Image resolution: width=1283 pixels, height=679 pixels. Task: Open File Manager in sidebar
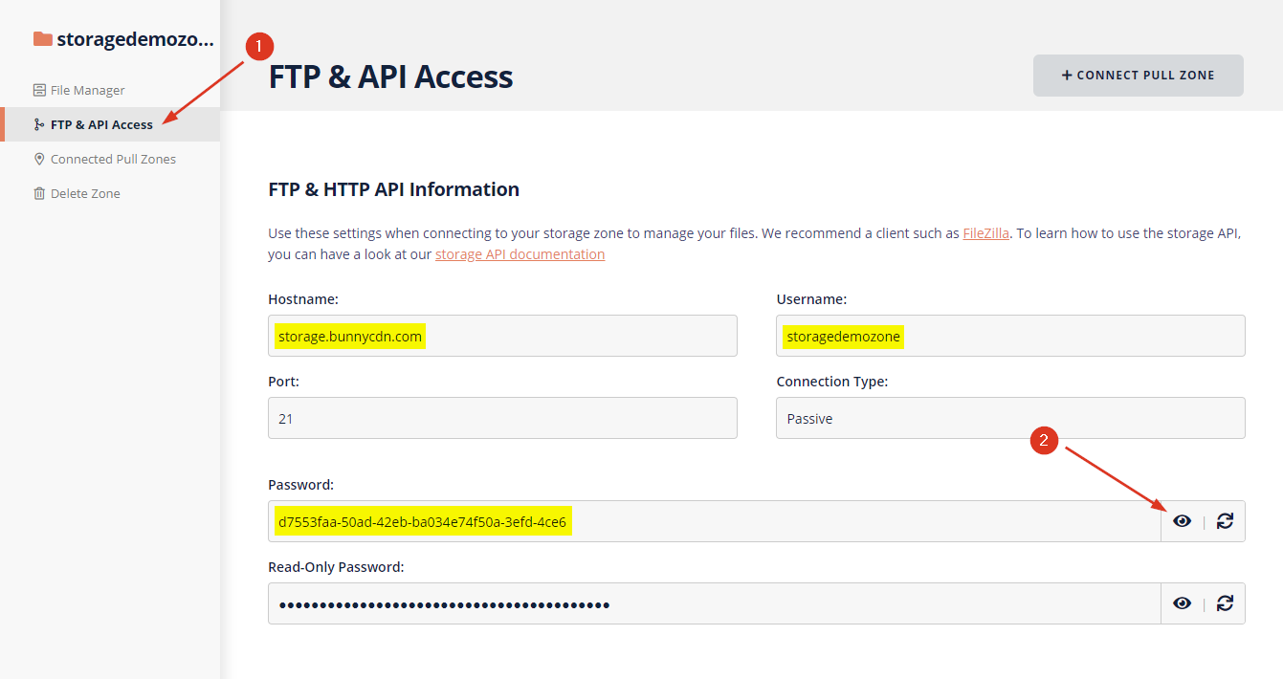[x=88, y=90]
